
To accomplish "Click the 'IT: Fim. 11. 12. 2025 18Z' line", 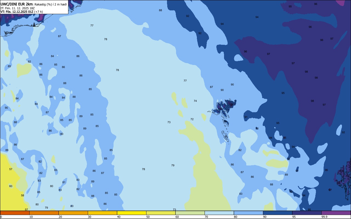I will tap(18, 8).
